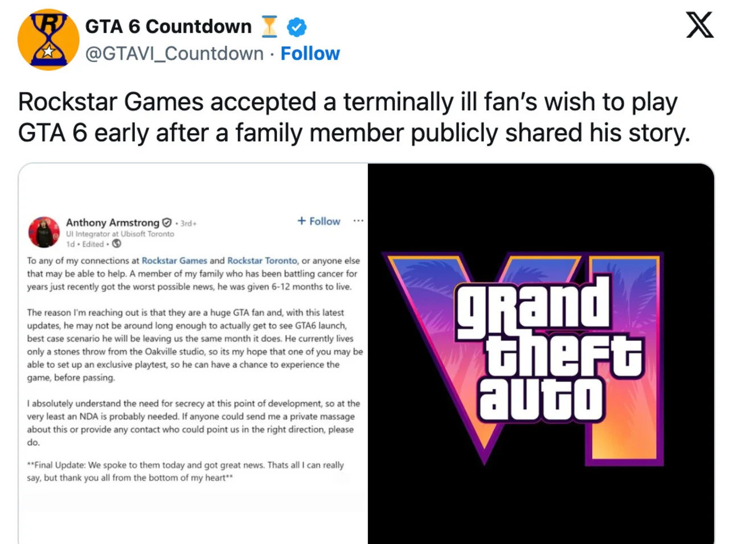The height and width of the screenshot is (544, 729).
Task: Click the GTA 6 Countdown display name
Action: point(168,26)
